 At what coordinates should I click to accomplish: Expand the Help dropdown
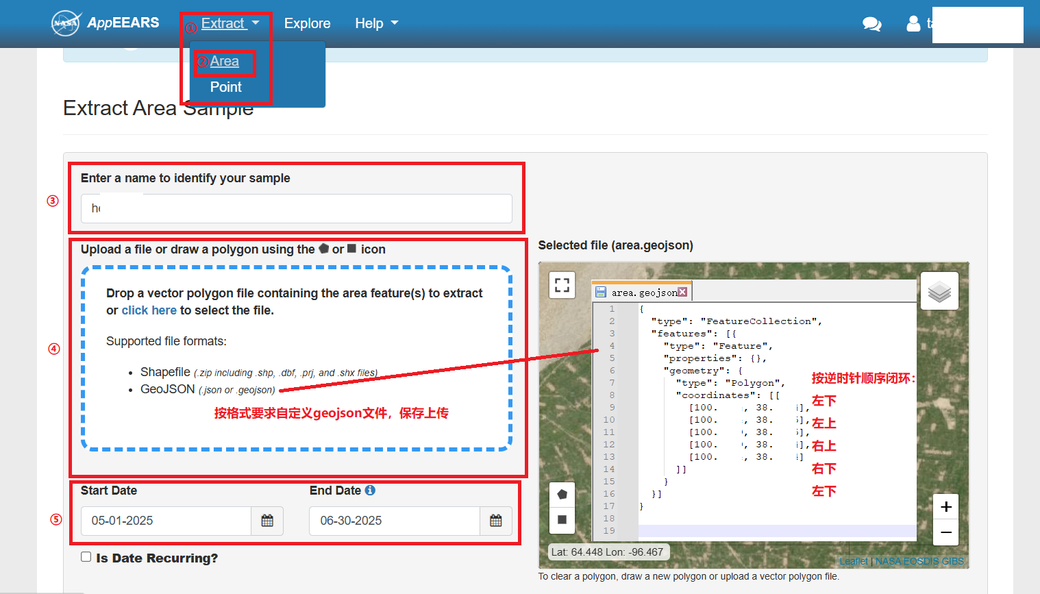[376, 23]
